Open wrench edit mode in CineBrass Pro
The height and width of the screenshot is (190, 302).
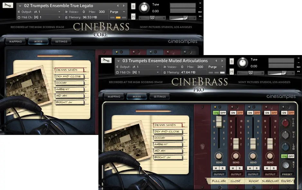click(106, 60)
